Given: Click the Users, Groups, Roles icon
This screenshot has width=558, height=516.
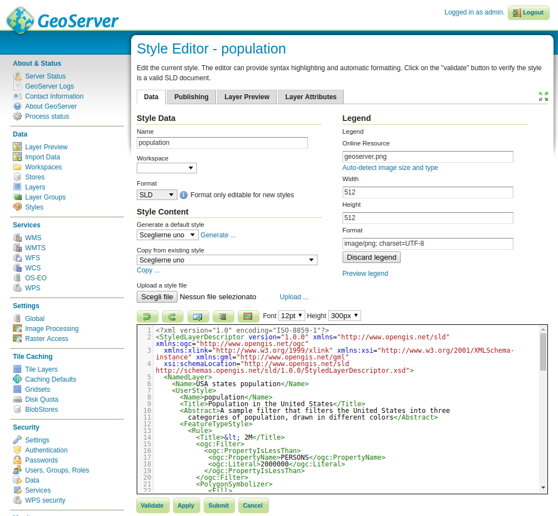Looking at the screenshot, I should click(x=17, y=470).
